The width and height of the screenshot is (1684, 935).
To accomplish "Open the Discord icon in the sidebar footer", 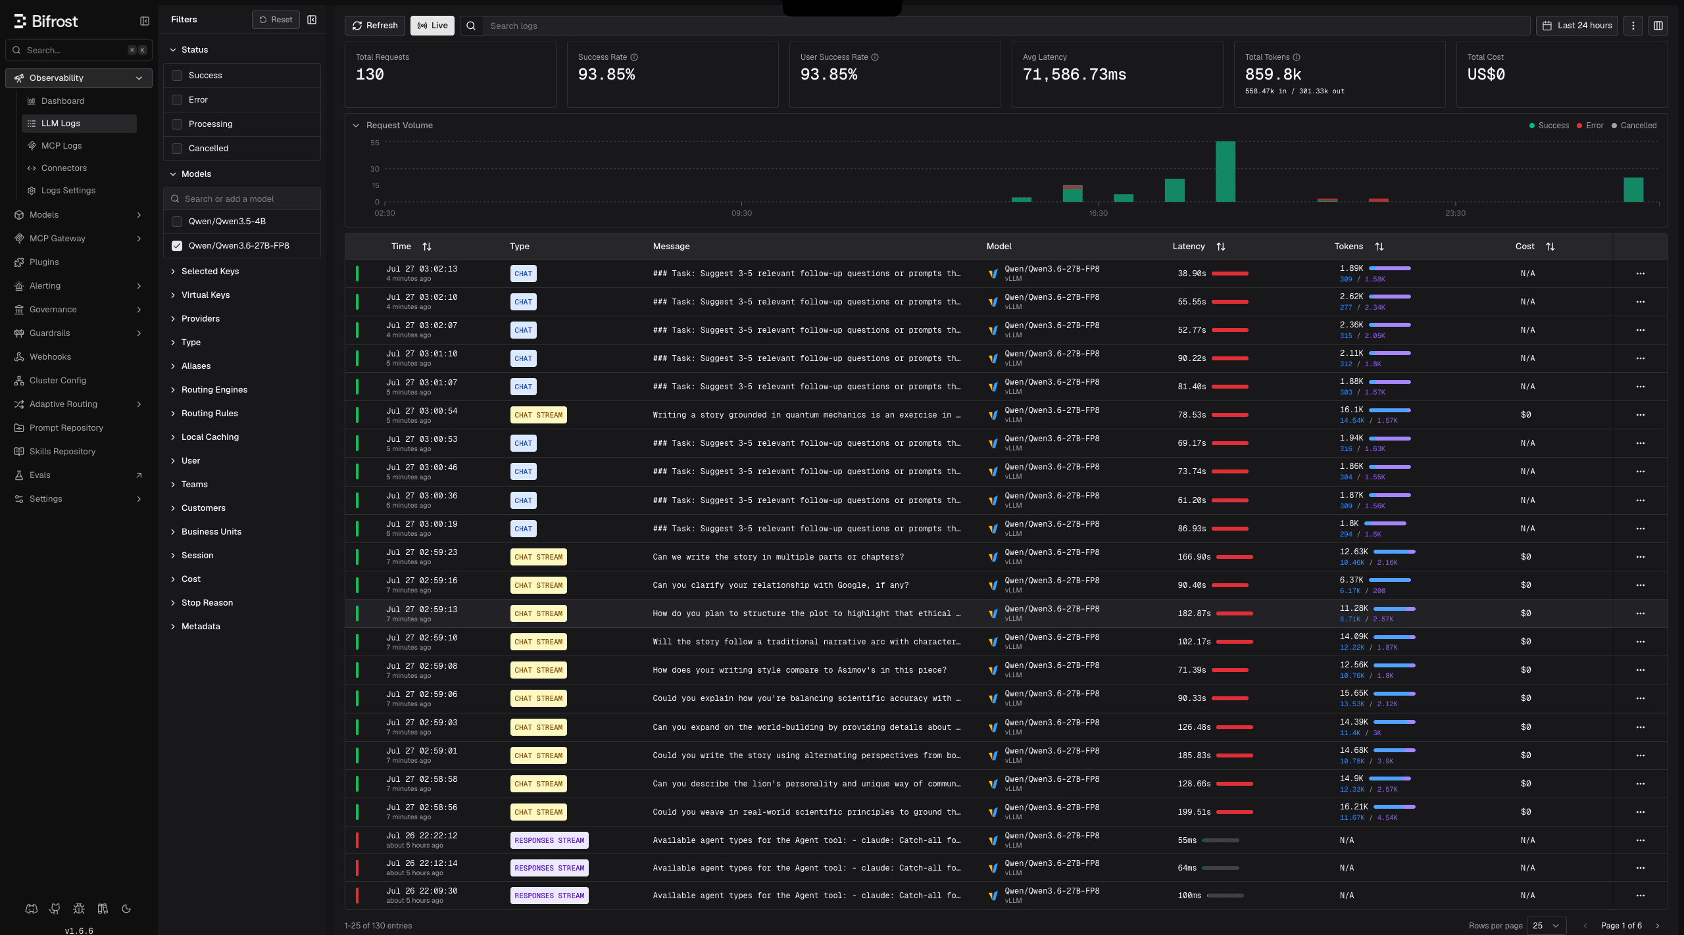I will coord(32,909).
